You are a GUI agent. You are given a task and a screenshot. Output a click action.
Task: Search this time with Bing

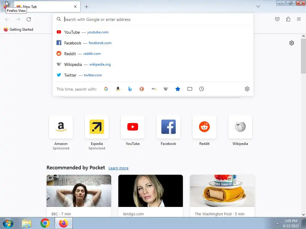coord(130,89)
